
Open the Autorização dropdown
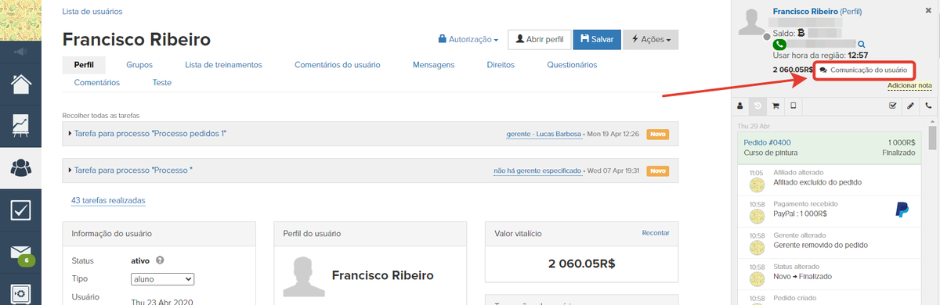coord(468,39)
